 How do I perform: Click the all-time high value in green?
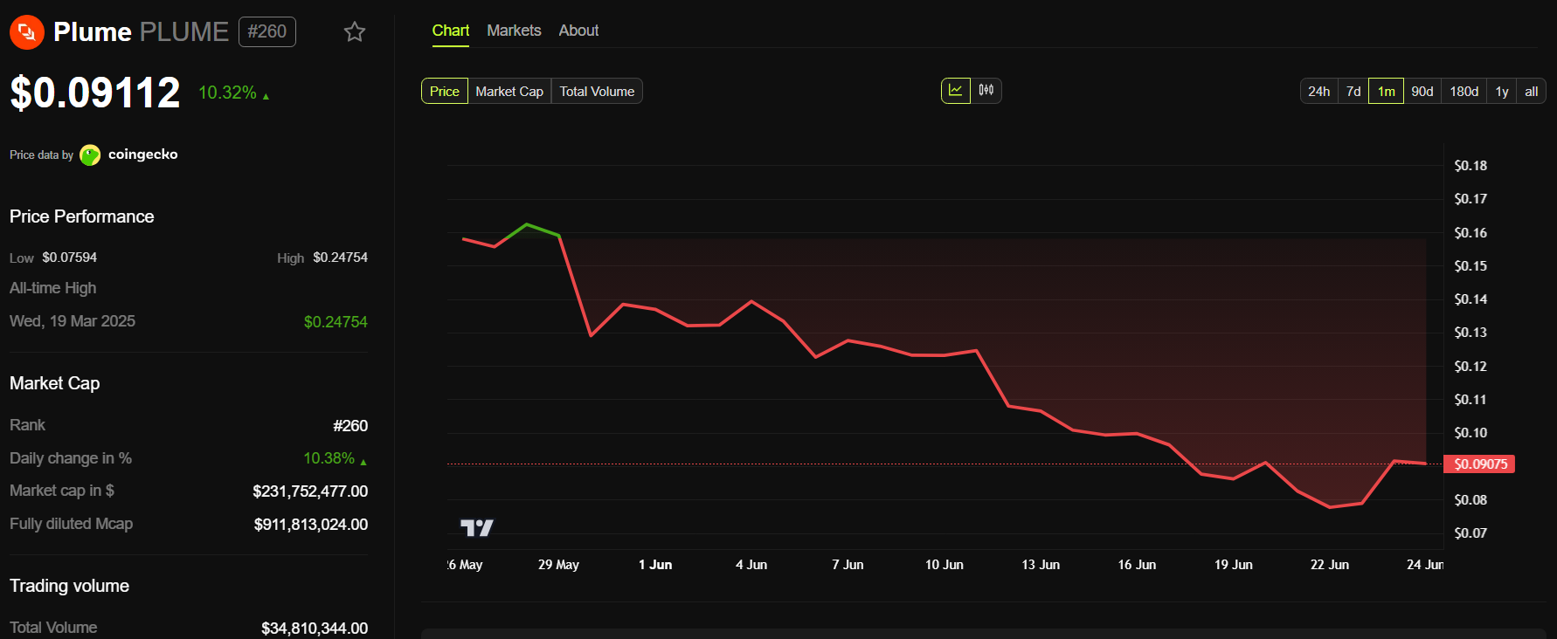click(336, 322)
